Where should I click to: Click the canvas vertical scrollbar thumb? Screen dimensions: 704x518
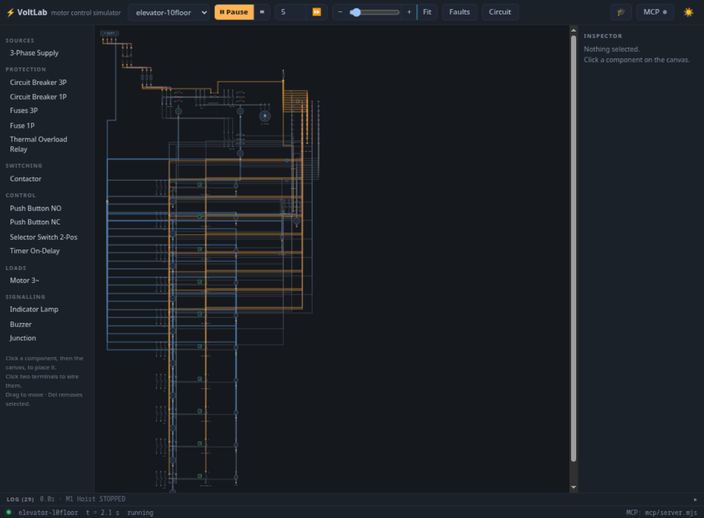tap(573, 248)
